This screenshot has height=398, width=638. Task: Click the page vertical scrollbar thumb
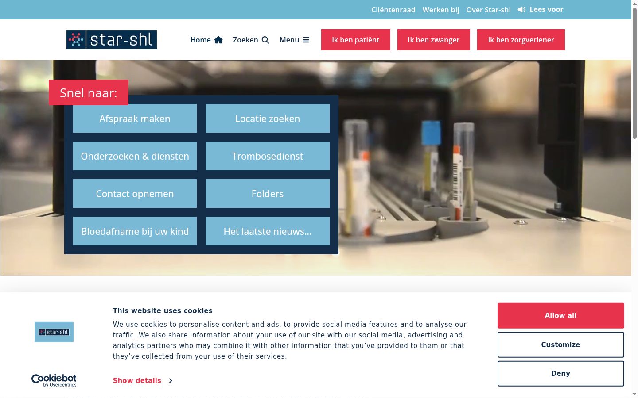[634, 73]
